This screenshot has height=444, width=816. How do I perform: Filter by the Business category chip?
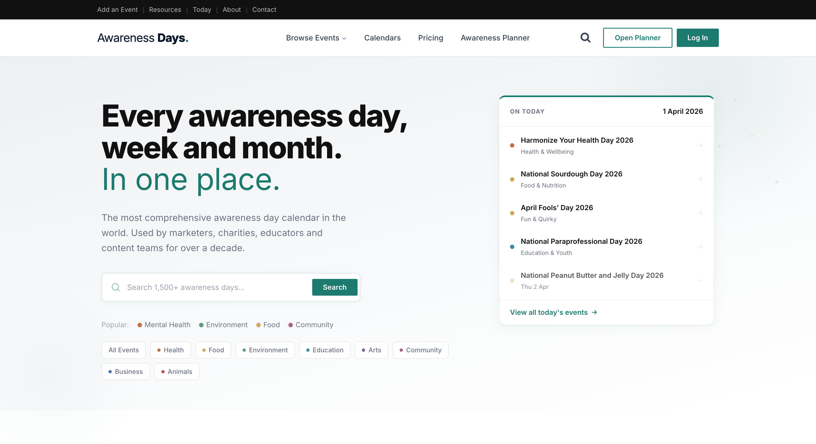click(x=125, y=371)
